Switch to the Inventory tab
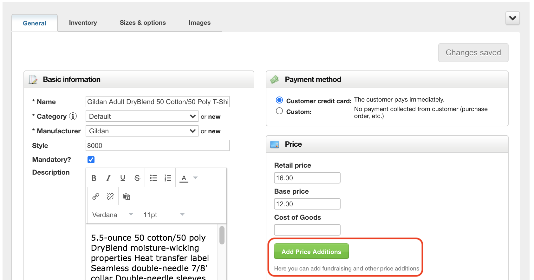The image size is (534, 280). (x=83, y=23)
